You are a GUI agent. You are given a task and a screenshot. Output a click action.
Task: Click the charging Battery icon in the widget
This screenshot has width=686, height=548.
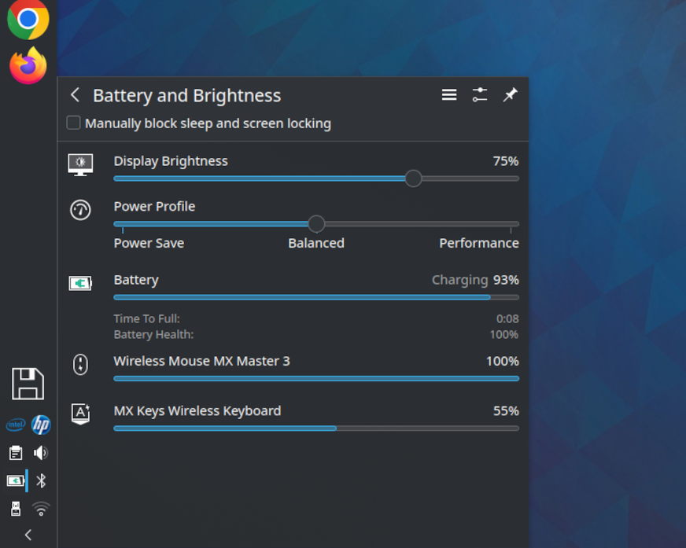tap(79, 283)
